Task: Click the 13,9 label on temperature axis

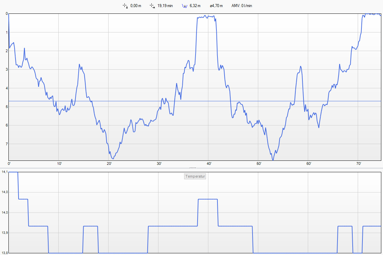Action: coord(4,233)
